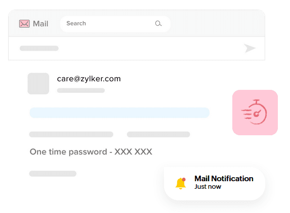The width and height of the screenshot is (290, 213).
Task: Click the placeholder line under care@zylker.com
Action: click(x=81, y=90)
